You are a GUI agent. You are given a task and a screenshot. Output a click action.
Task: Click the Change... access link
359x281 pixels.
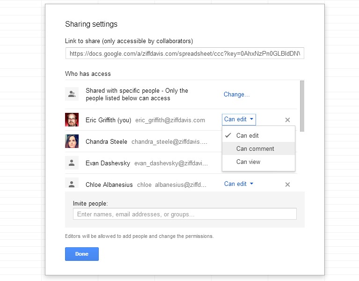point(236,95)
